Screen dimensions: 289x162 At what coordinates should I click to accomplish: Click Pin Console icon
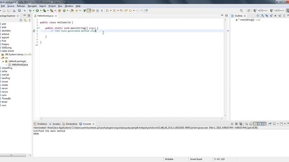coord(270,124)
